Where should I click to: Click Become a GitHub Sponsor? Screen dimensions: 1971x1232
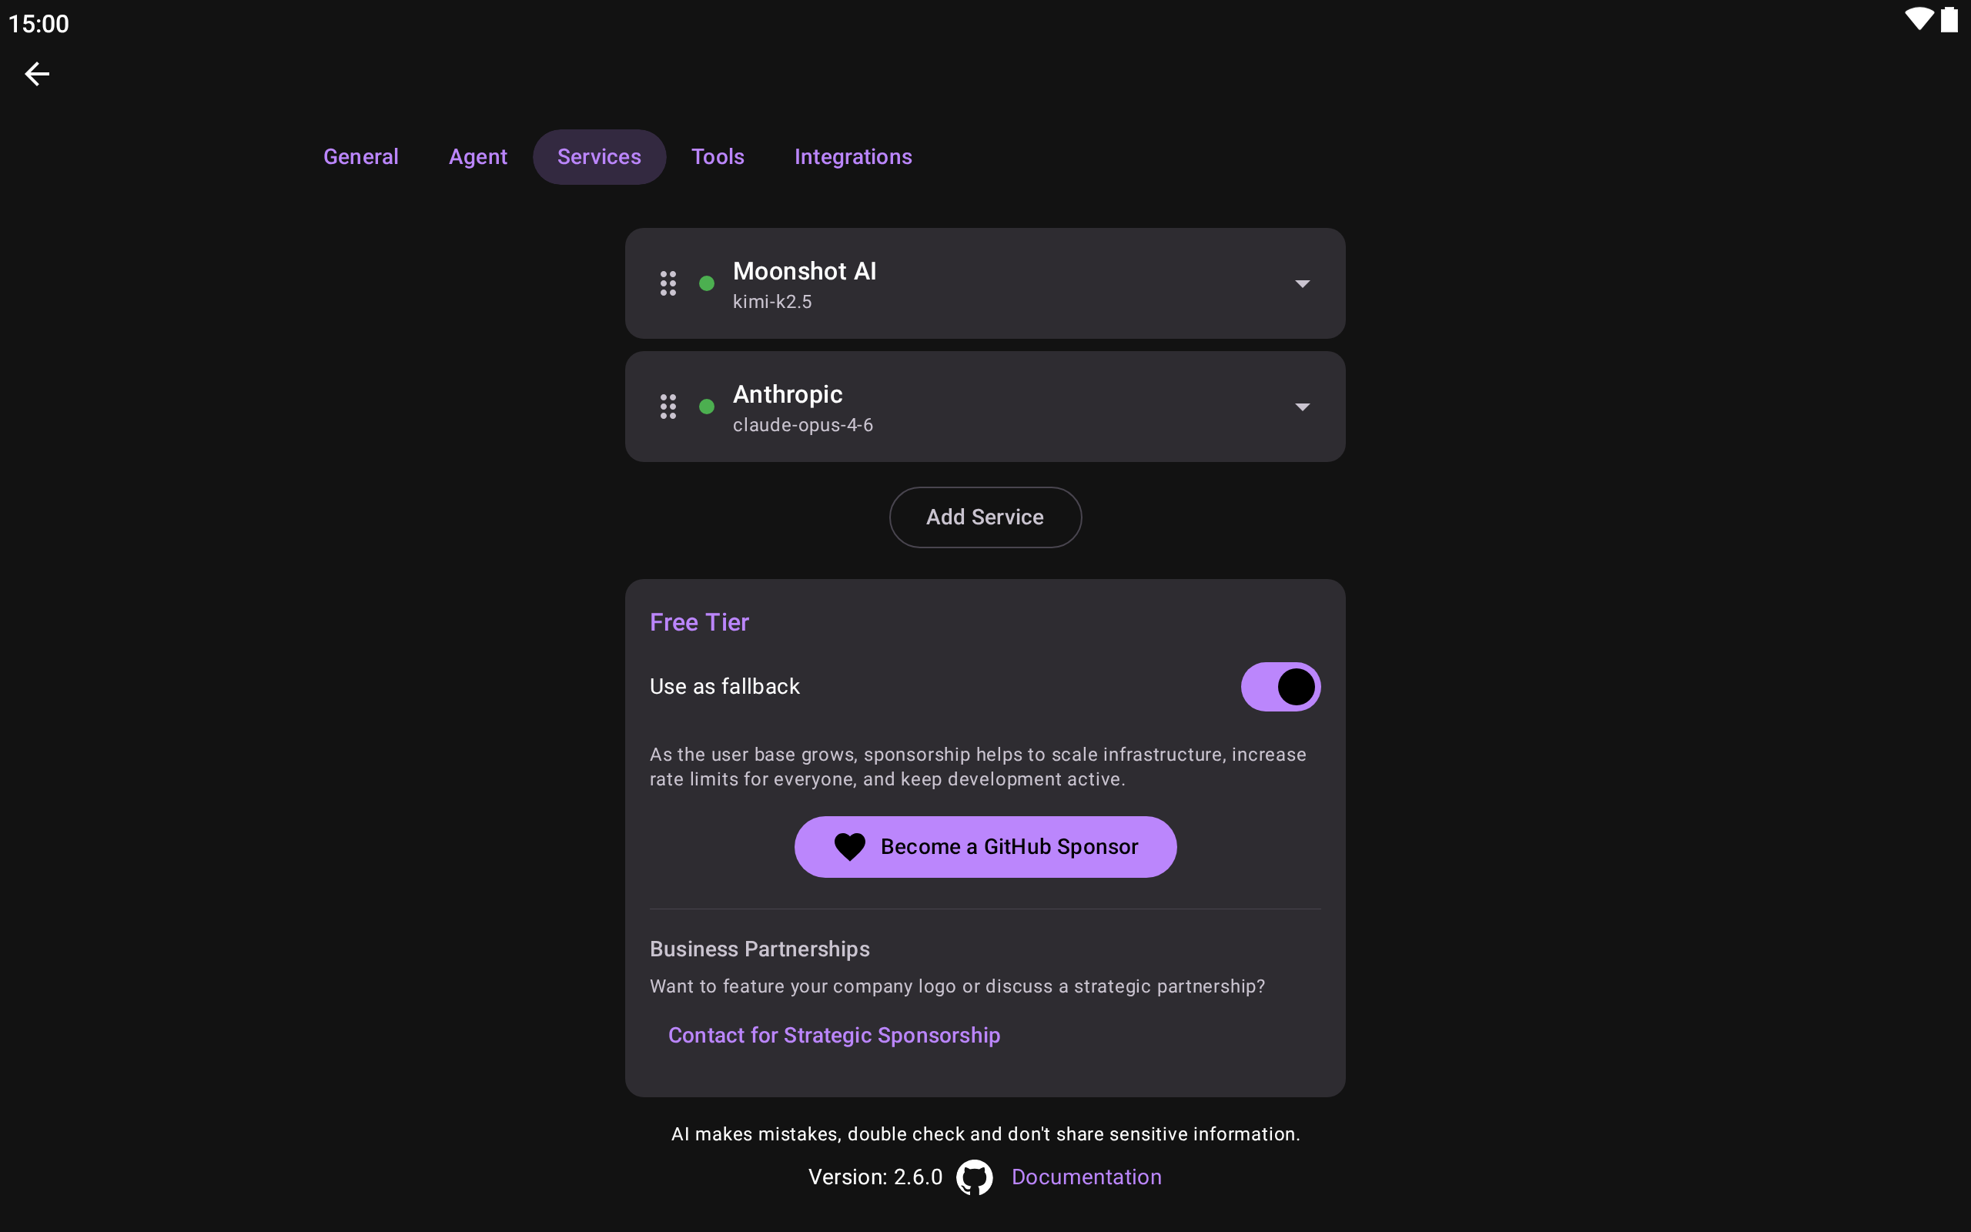pyautogui.click(x=985, y=846)
